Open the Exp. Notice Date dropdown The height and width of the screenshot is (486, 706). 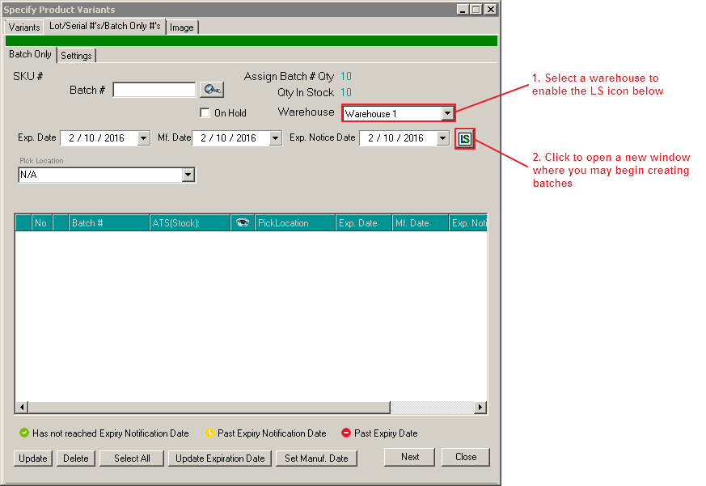[442, 138]
